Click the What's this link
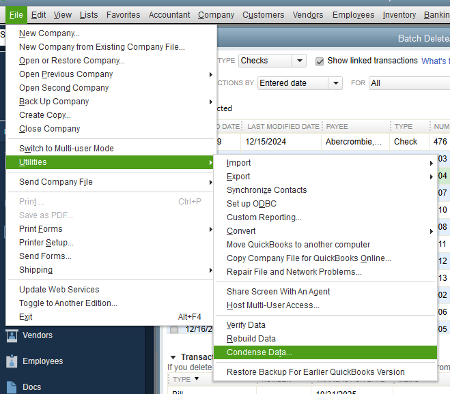The height and width of the screenshot is (394, 450). pyautogui.click(x=436, y=61)
